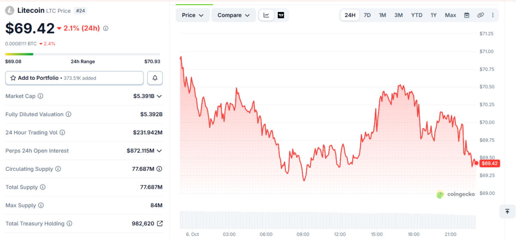Show Max Supply info icon
The width and height of the screenshot is (516, 239).
(x=41, y=206)
